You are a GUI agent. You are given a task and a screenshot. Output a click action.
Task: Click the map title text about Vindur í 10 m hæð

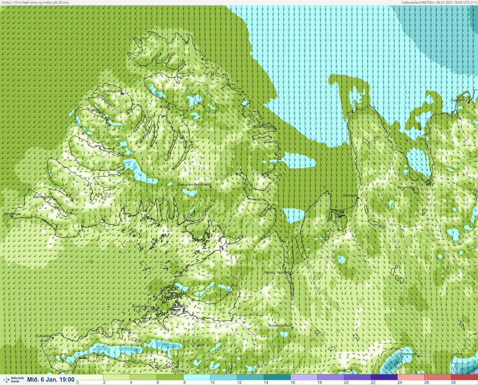point(35,2)
